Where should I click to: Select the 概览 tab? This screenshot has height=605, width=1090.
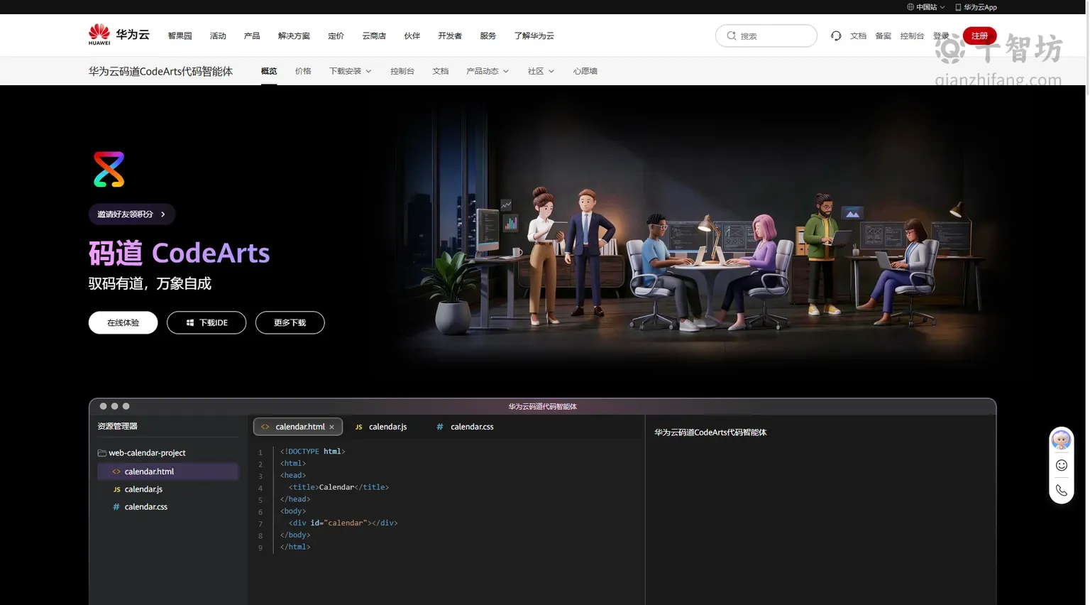click(x=269, y=71)
